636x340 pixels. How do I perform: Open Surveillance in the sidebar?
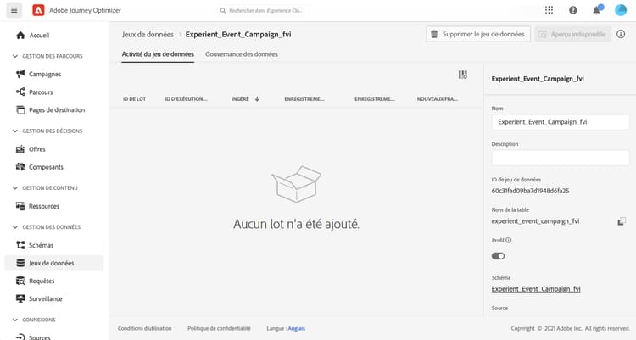click(46, 298)
